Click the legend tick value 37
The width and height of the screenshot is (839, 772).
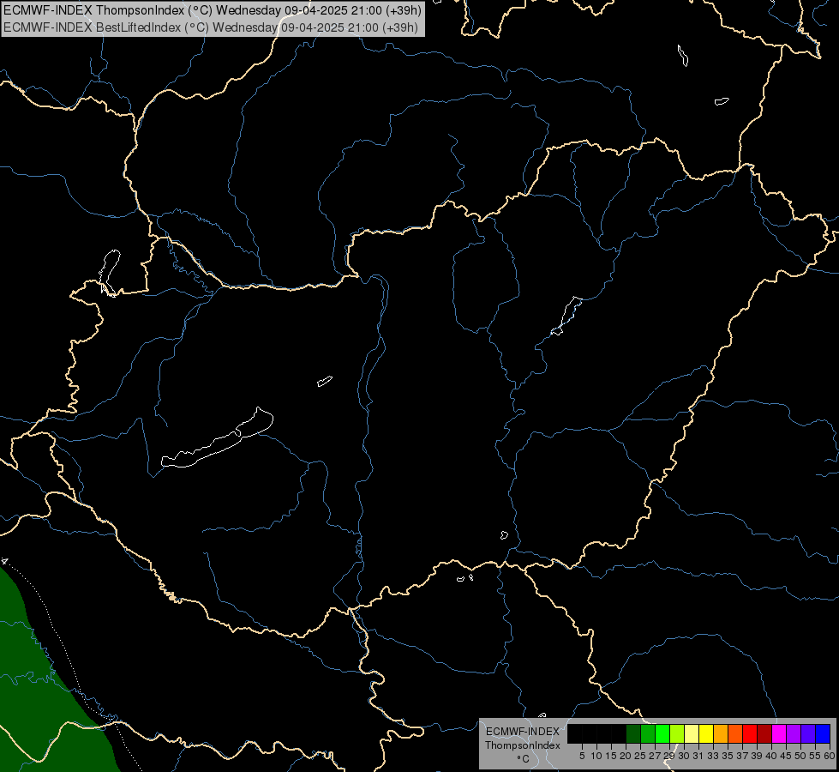(x=742, y=756)
